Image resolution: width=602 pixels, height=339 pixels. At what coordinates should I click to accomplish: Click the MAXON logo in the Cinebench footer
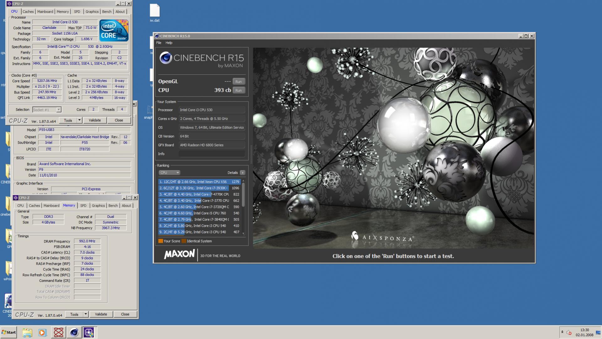[179, 254]
